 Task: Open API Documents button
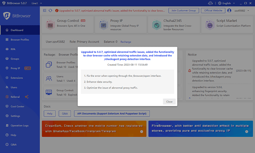(112, 113)
